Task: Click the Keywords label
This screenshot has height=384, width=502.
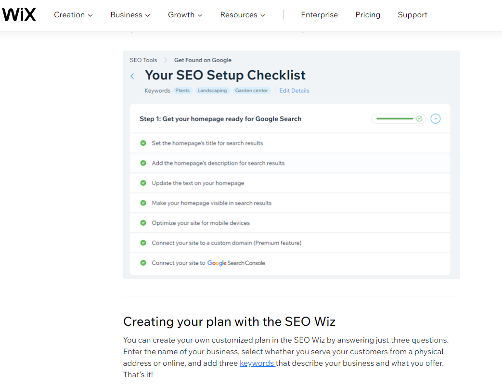Action: click(x=157, y=90)
